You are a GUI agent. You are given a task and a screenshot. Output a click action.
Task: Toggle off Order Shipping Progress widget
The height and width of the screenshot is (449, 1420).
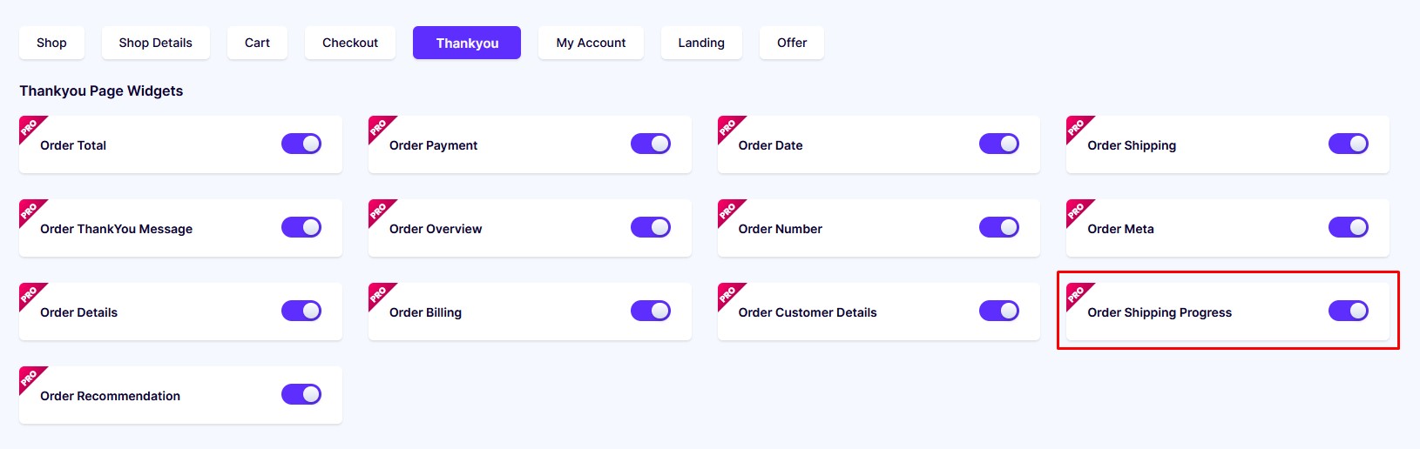pyautogui.click(x=1349, y=311)
